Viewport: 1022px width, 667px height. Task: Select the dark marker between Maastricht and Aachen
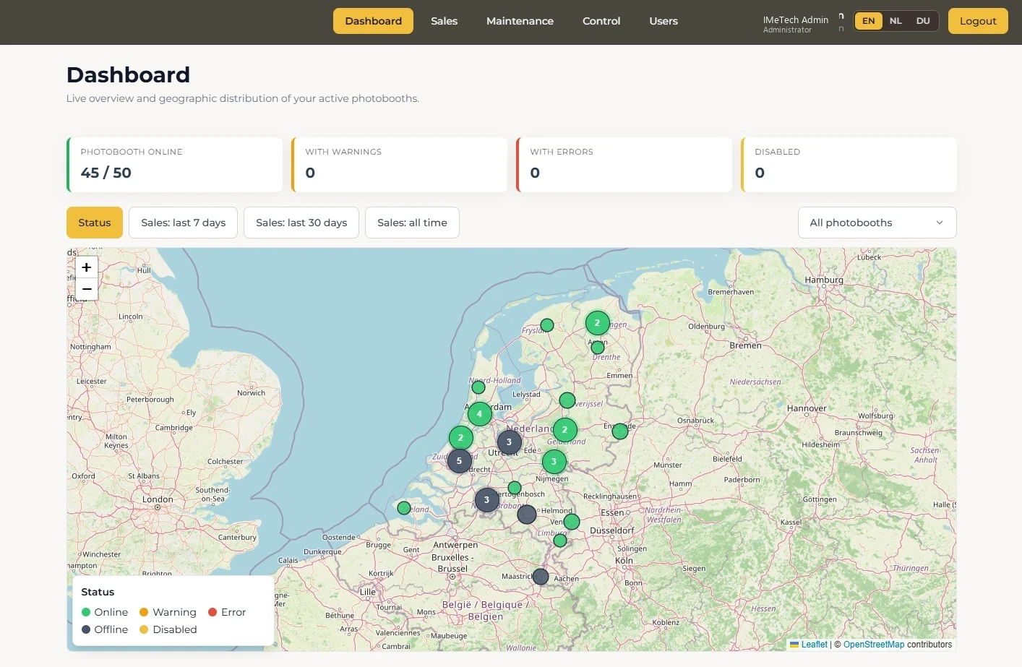click(541, 577)
